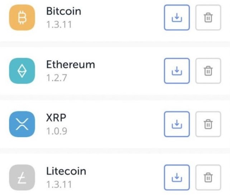Click XRP version number 1.0.9
The image size is (230, 195).
(x=57, y=131)
